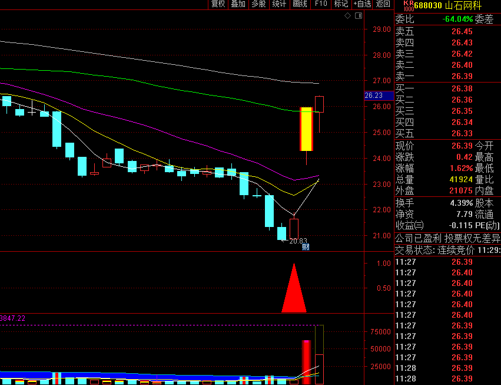This screenshot has height=385, width=501.
Task: Click the 1.00 indicator axis label
Action: pyautogui.click(x=384, y=264)
